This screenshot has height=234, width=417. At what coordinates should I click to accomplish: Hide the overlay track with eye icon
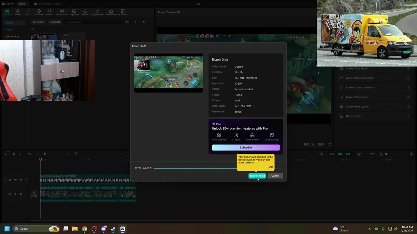(x=15, y=180)
